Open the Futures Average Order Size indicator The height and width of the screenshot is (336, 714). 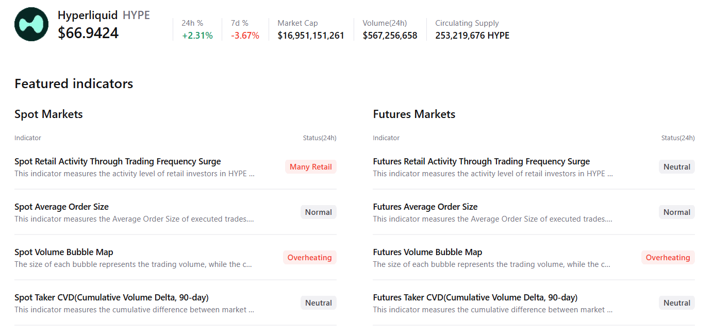[x=425, y=207]
